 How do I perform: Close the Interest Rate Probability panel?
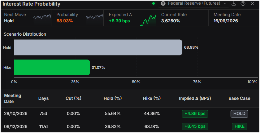252,3
